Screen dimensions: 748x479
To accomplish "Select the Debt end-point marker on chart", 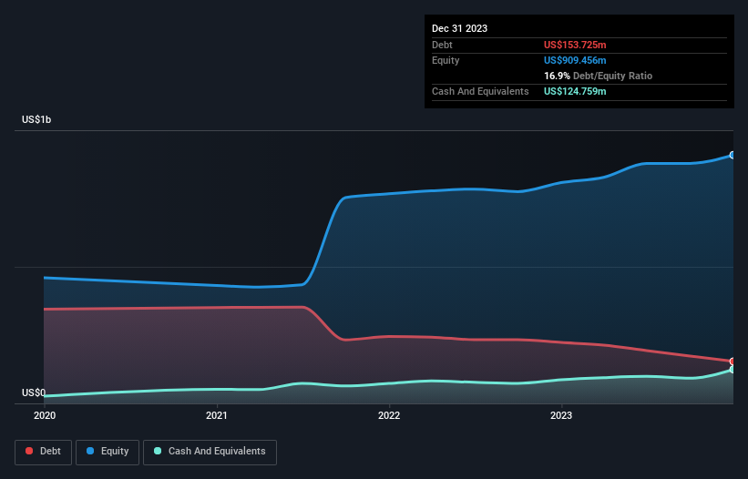I will pos(733,362).
